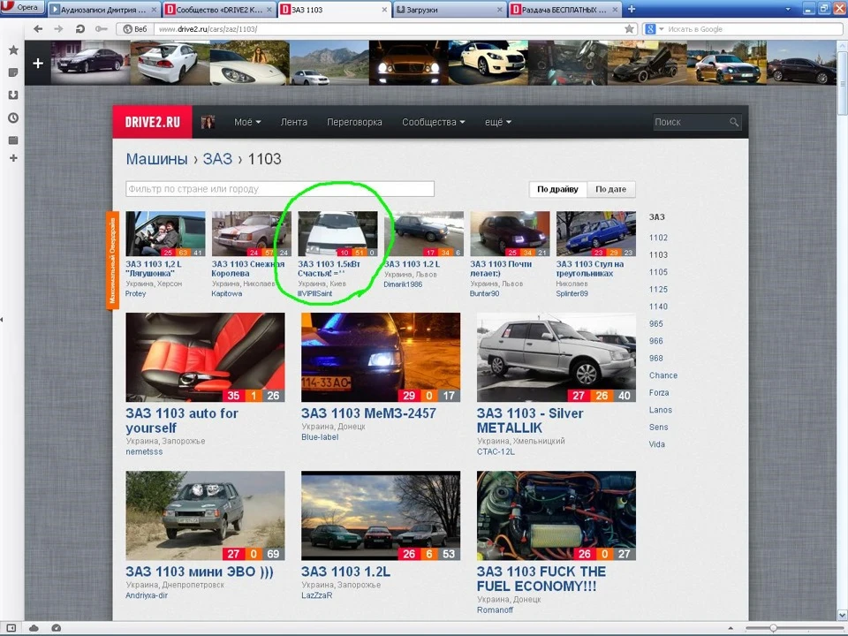Reload the current page
The width and height of the screenshot is (848, 636).
click(80, 28)
